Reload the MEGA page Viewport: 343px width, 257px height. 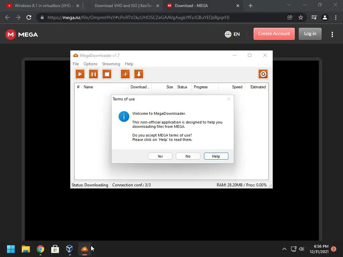[29, 17]
